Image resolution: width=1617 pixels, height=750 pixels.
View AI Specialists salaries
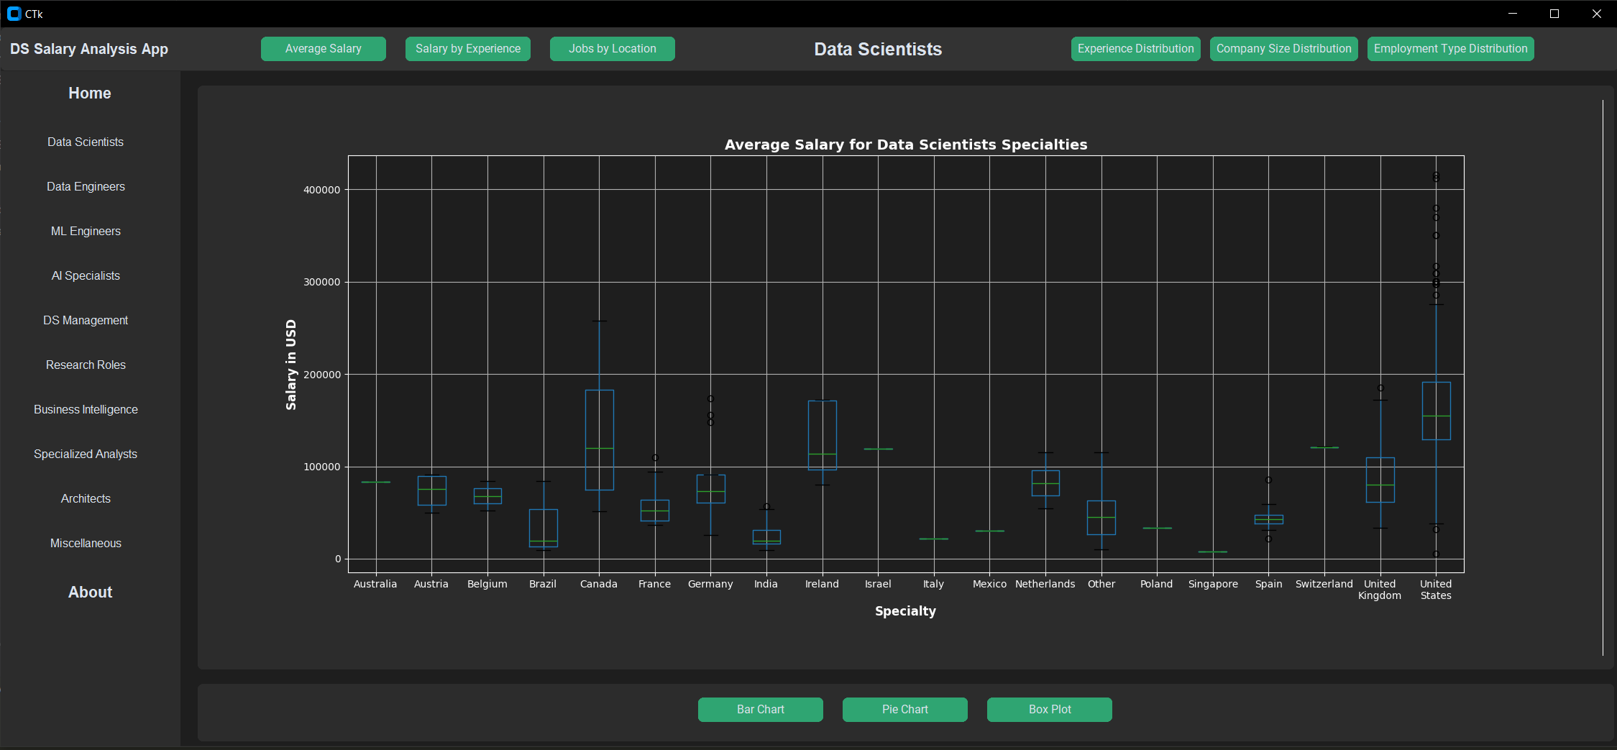[x=85, y=275]
